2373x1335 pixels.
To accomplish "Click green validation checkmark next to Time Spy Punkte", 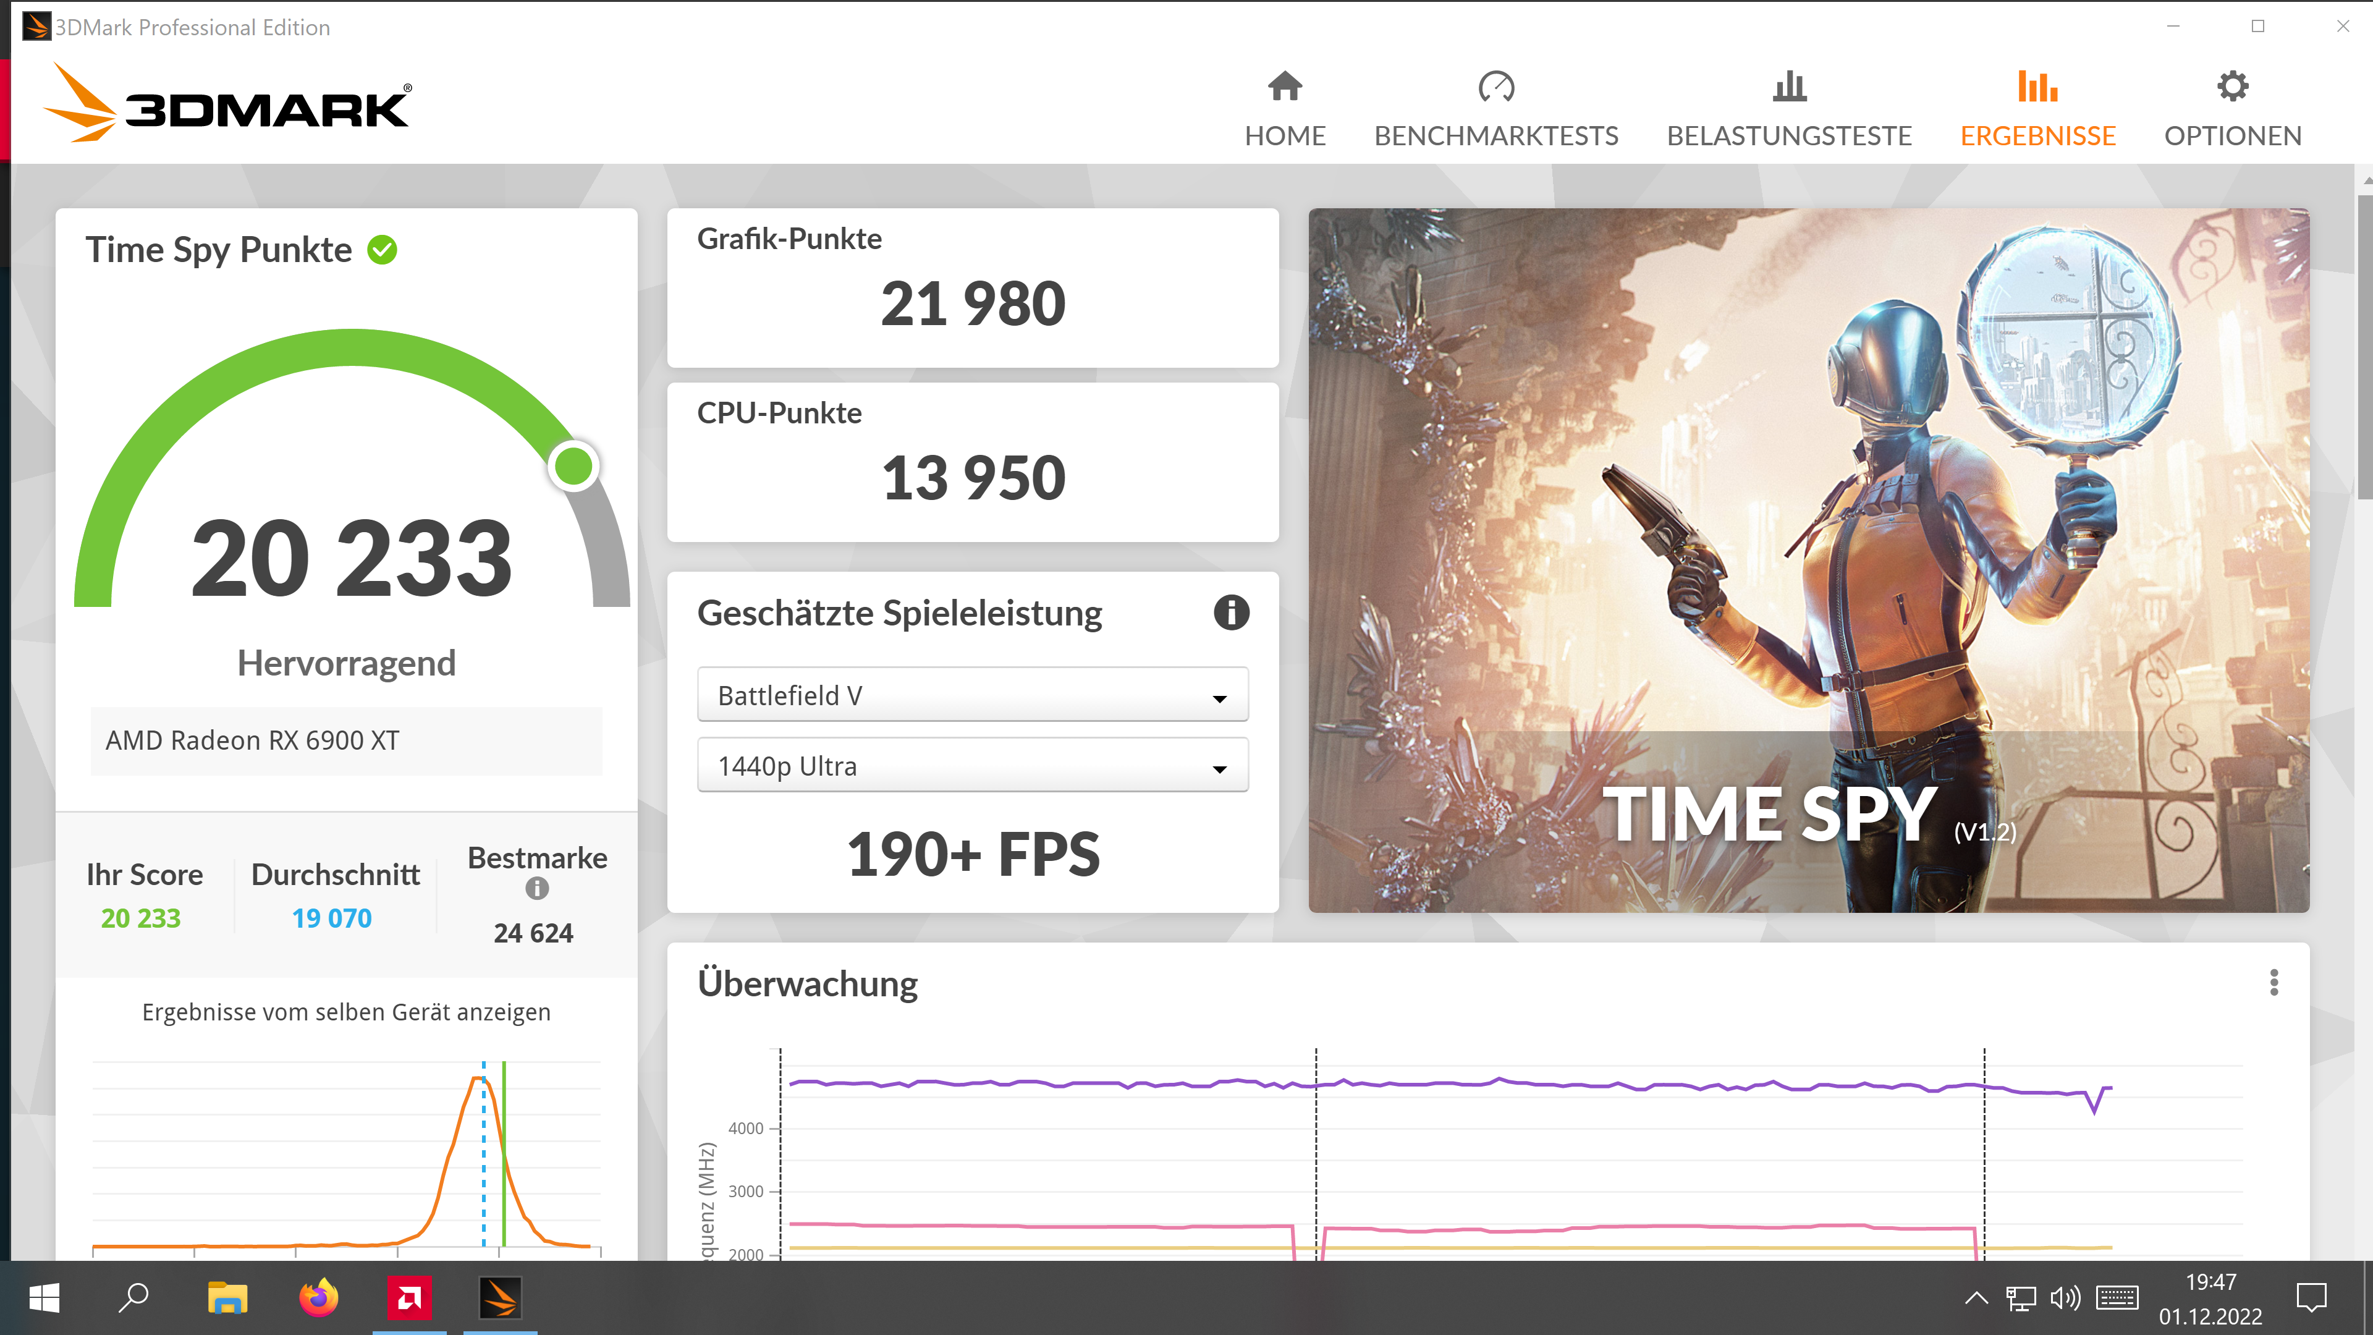I will pyautogui.click(x=383, y=250).
